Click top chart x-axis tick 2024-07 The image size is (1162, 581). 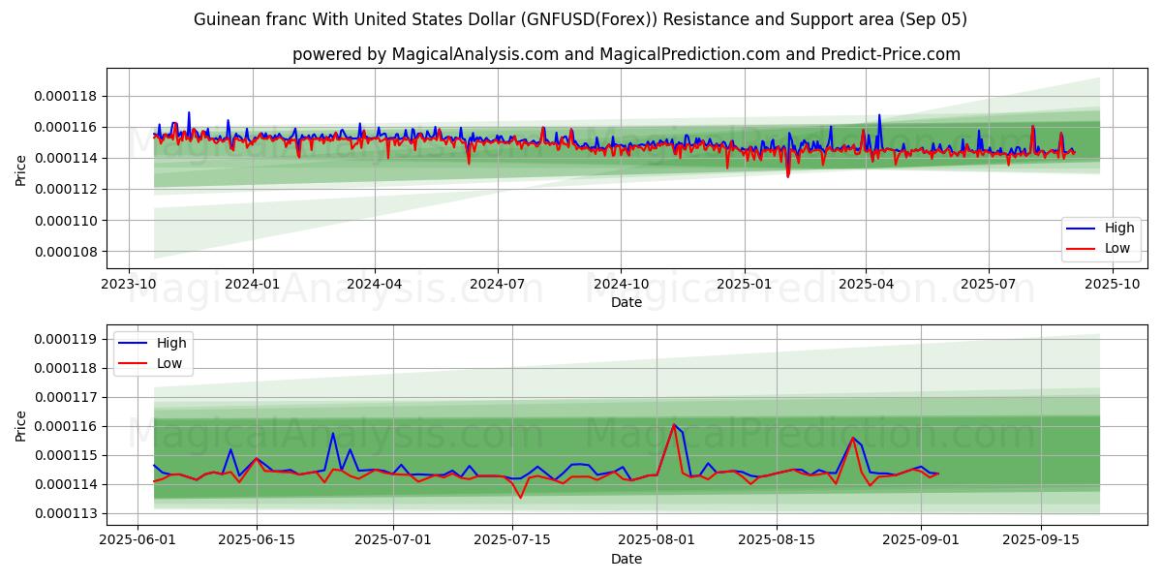497,285
